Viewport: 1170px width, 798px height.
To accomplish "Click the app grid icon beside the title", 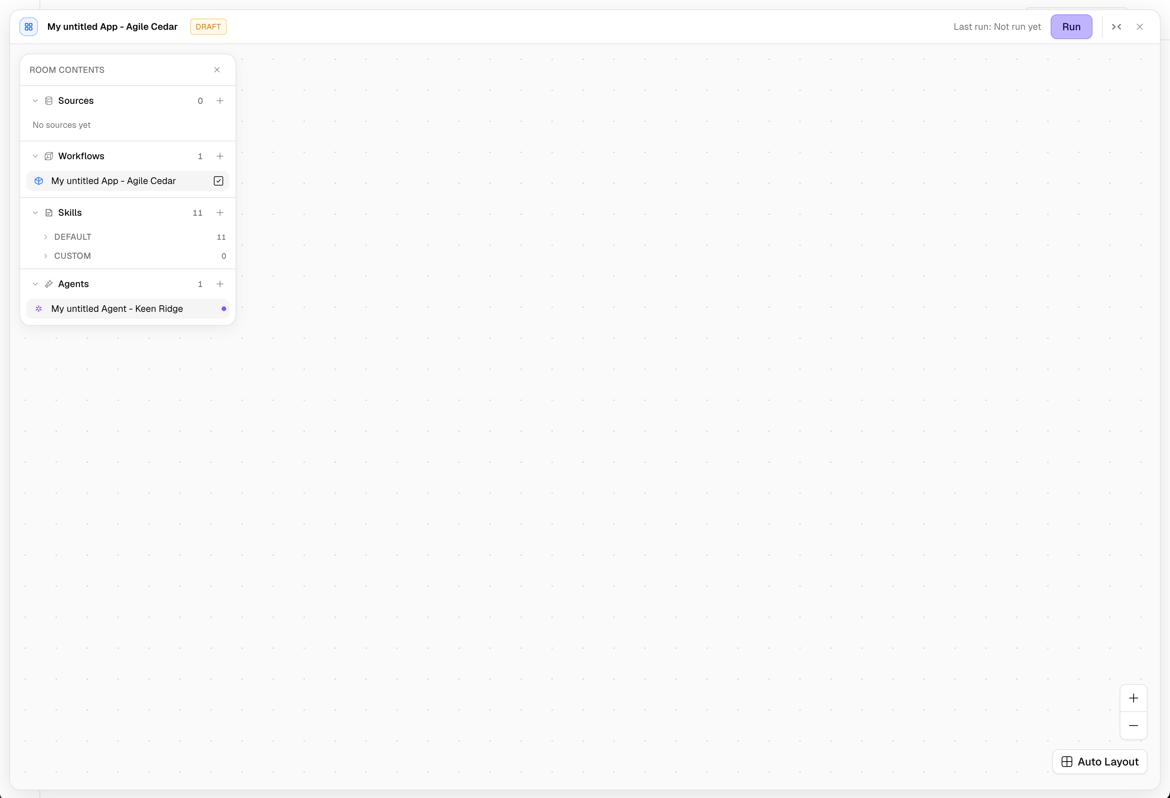I will point(29,27).
